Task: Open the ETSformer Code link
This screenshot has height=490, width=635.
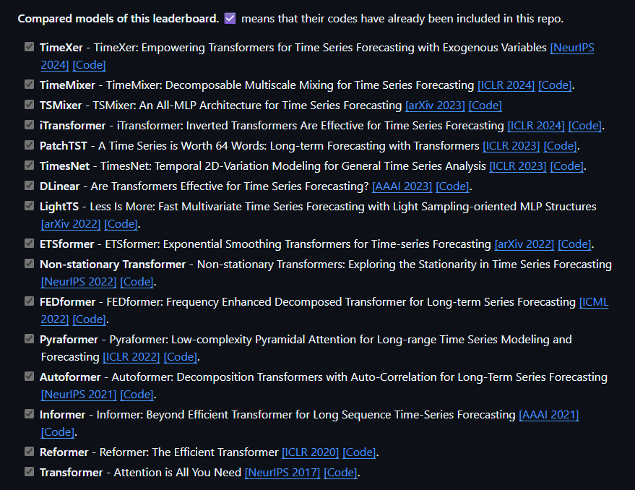Action: coord(574,244)
